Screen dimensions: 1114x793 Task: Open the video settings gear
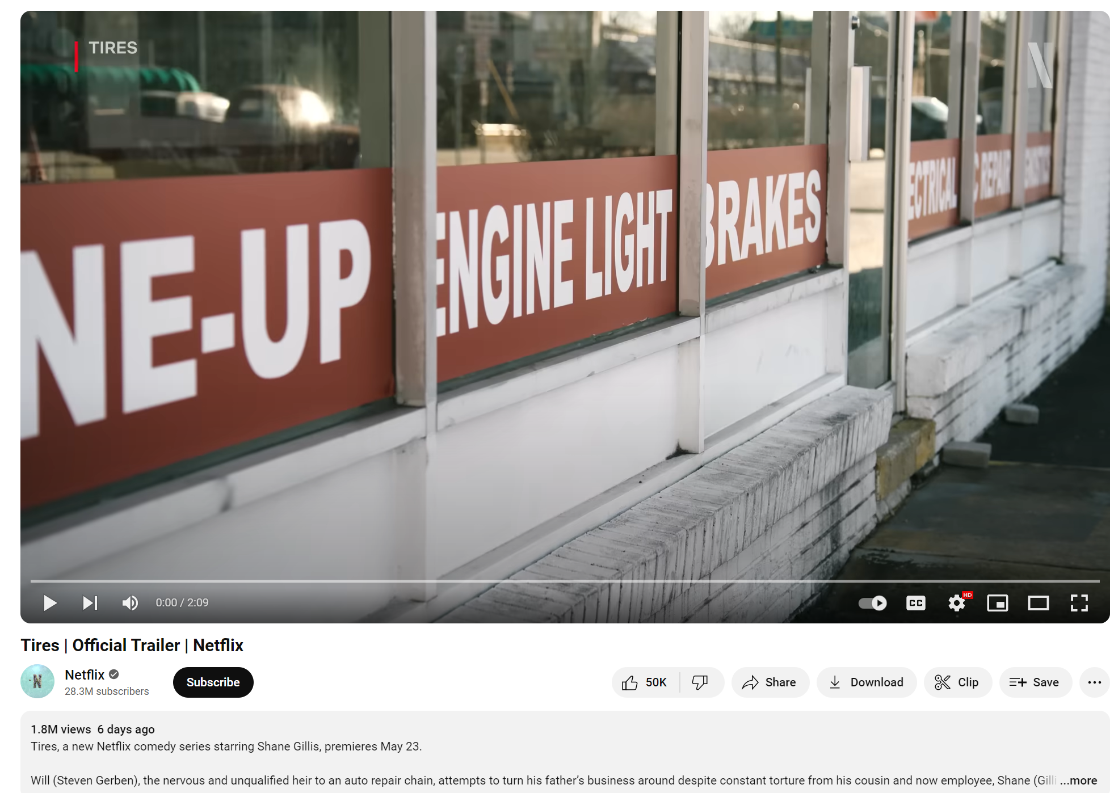[957, 602]
